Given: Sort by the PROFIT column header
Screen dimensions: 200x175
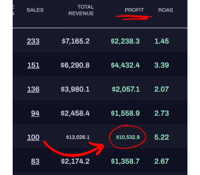Looking at the screenshot, I should click(134, 10).
